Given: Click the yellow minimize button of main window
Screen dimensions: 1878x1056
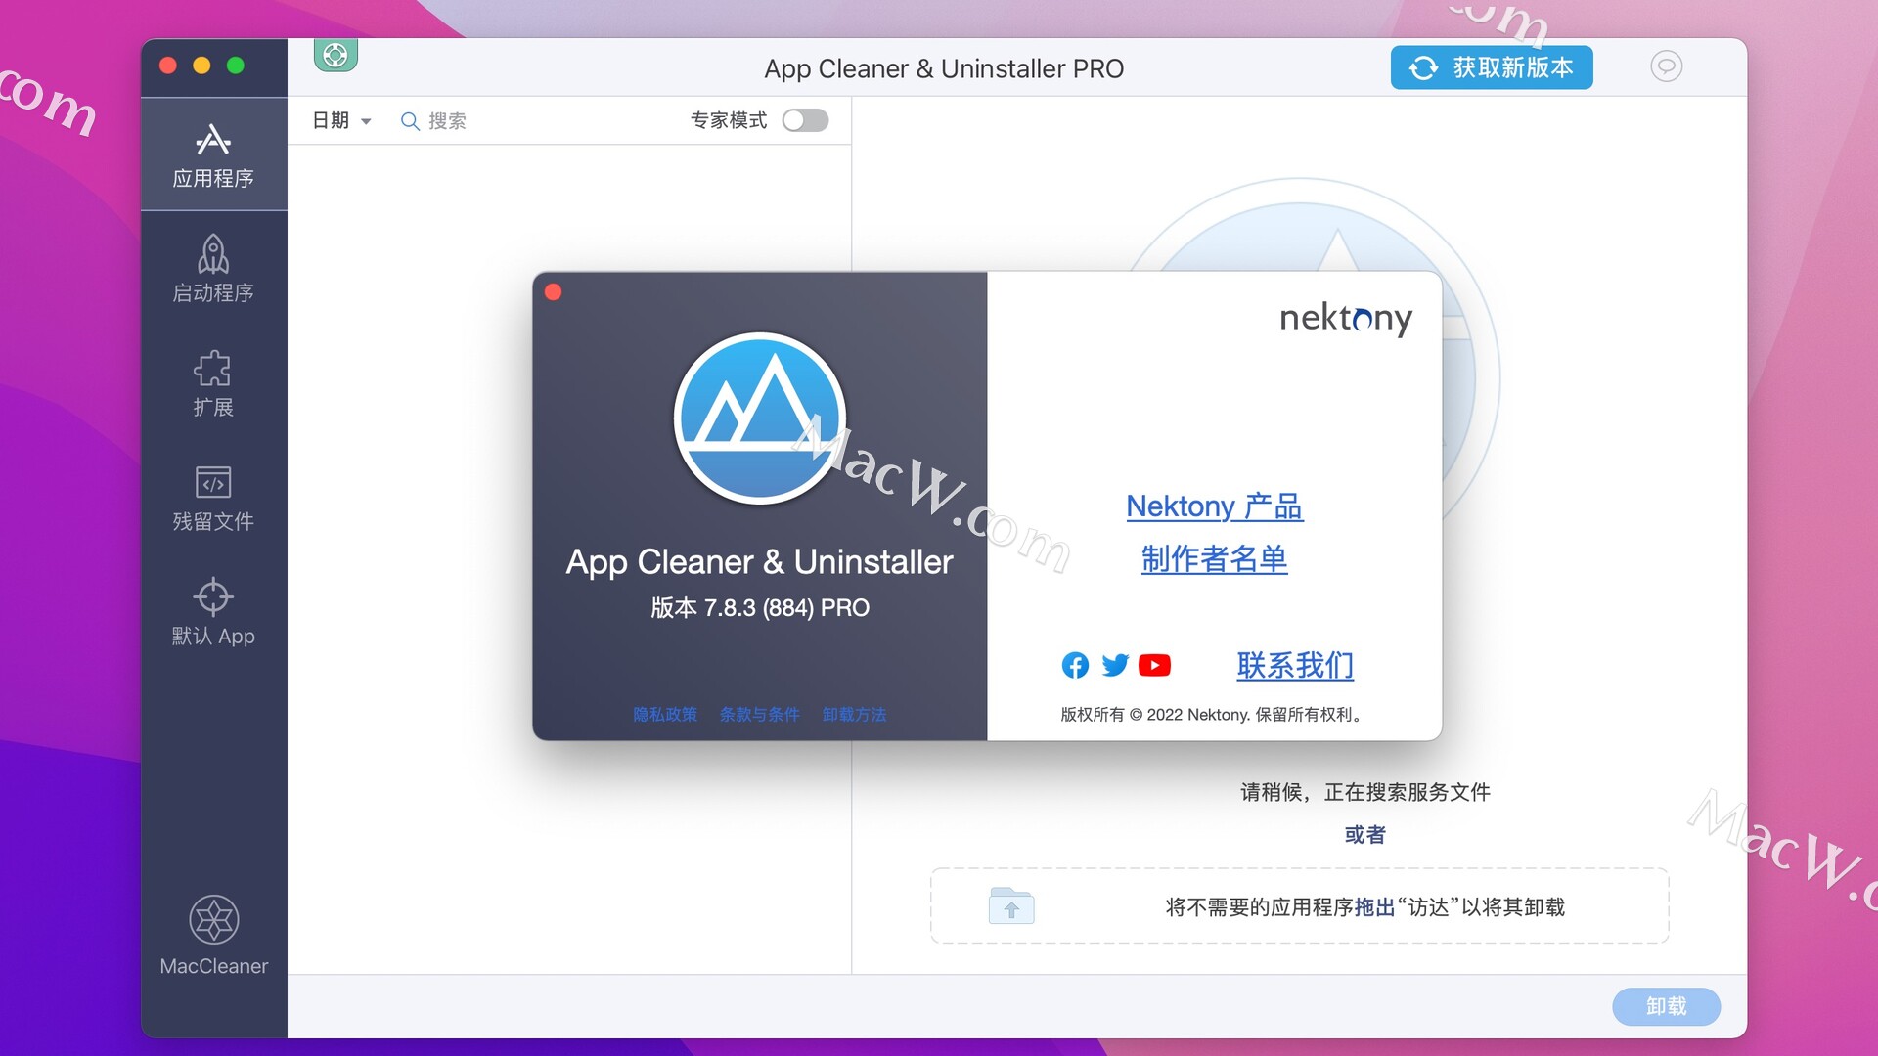Looking at the screenshot, I should (201, 66).
